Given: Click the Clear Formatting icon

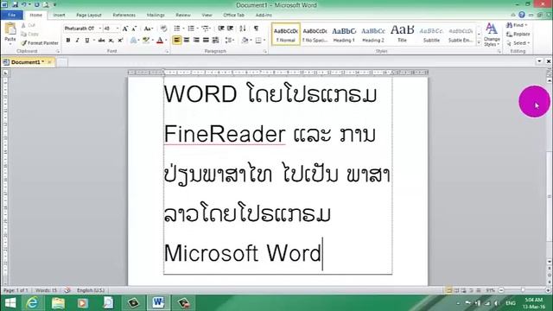Looking at the screenshot, I should coord(163,29).
